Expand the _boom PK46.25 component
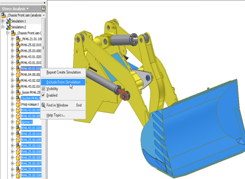245x179 pixels. point(12,92)
